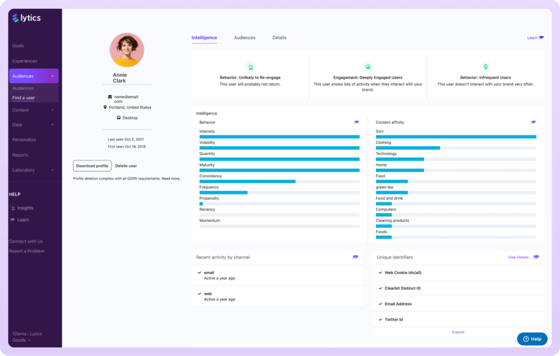560x356 pixels.
Task: Click the Deeply Engaged Users badge icon
Action: pyautogui.click(x=368, y=66)
